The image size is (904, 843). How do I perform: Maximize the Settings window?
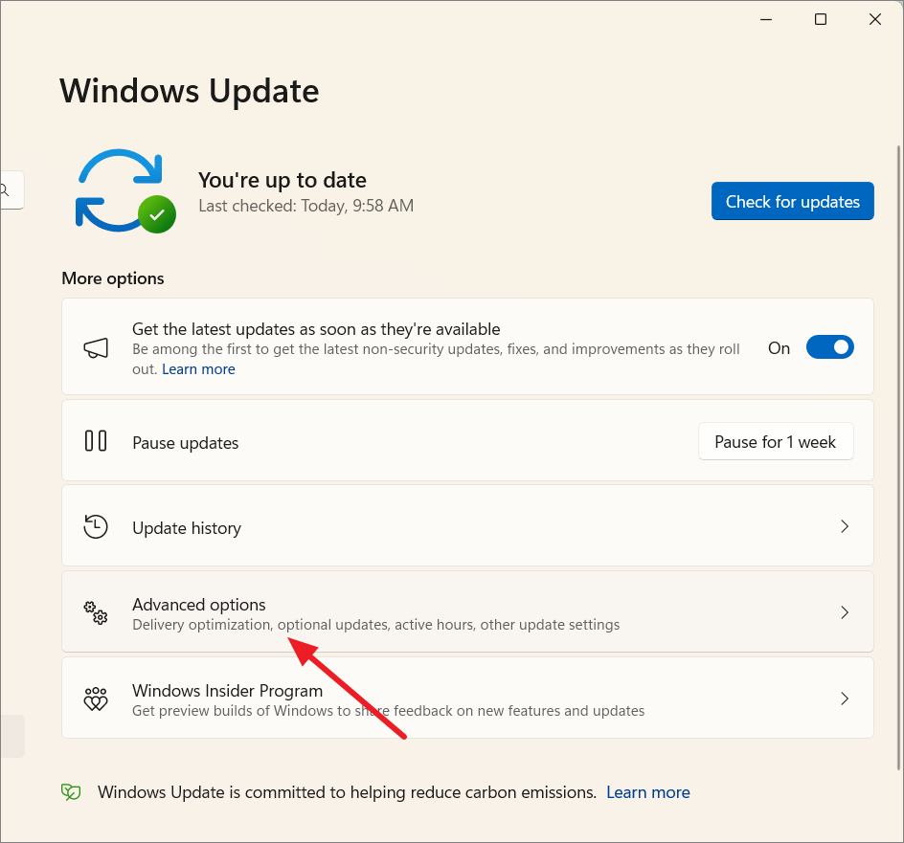pos(821,19)
